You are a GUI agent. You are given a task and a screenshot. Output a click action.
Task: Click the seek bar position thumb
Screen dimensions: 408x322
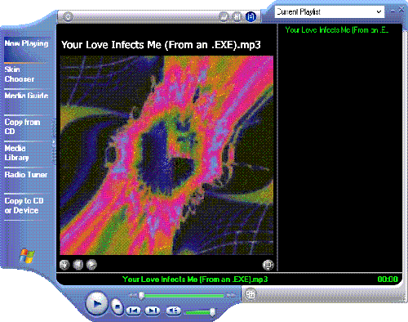tap(141, 295)
